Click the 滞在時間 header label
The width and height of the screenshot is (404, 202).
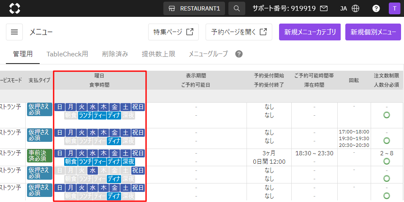pos(314,85)
